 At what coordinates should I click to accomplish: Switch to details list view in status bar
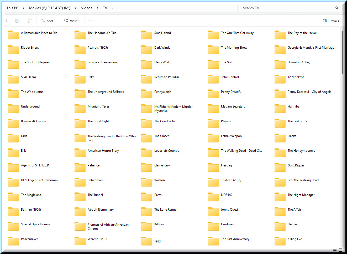[x=335, y=250]
